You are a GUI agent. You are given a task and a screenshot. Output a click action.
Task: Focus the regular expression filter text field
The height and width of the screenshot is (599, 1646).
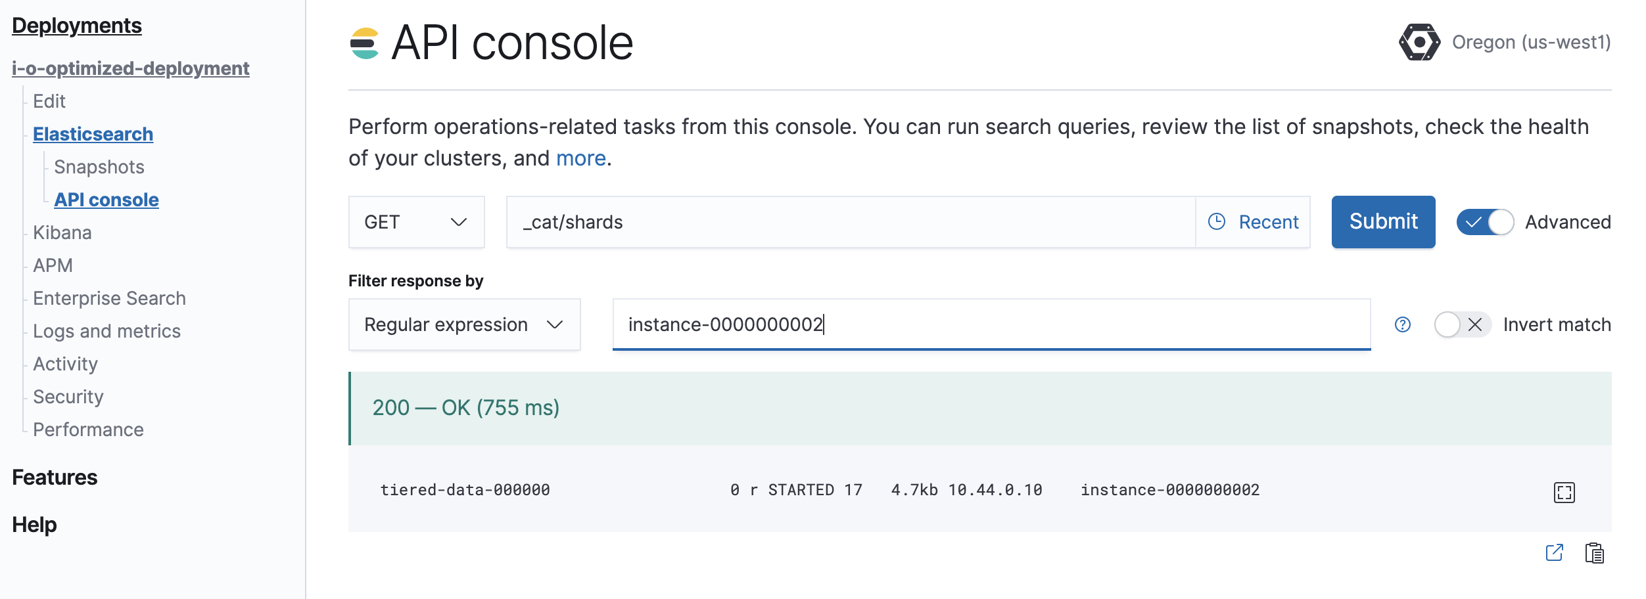pos(991,324)
